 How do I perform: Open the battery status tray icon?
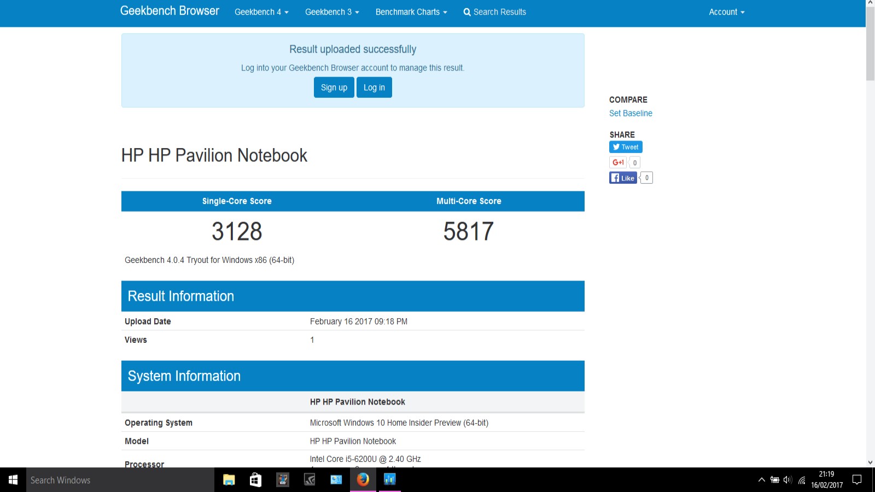(x=774, y=480)
